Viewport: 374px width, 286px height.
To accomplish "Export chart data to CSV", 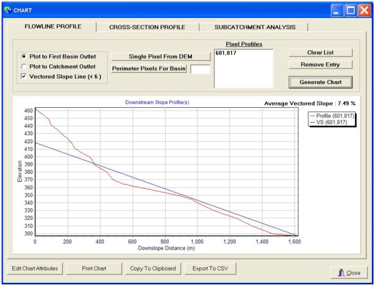I will (x=210, y=269).
